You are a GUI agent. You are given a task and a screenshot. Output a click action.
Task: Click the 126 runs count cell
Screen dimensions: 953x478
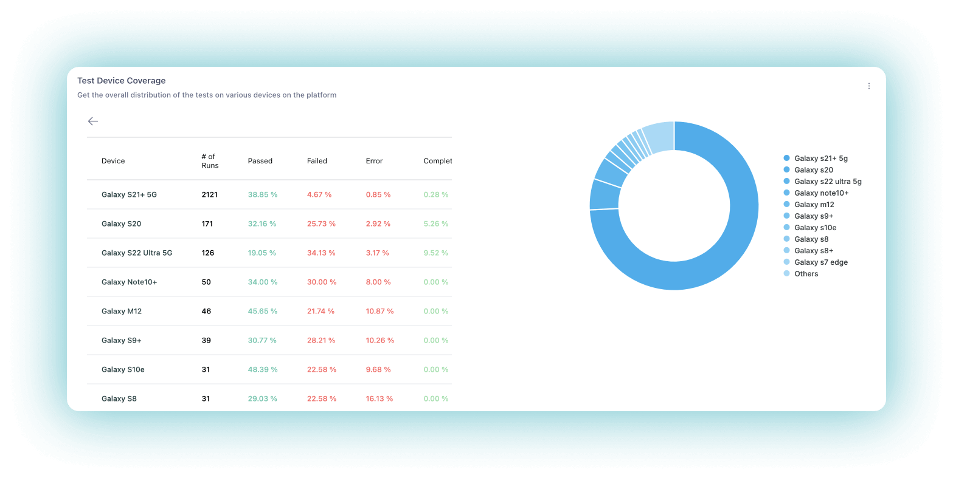pyautogui.click(x=208, y=253)
